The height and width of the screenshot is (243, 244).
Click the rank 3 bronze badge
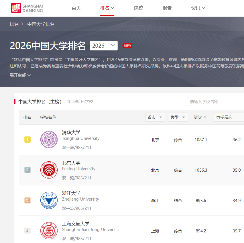pyautogui.click(x=27, y=200)
